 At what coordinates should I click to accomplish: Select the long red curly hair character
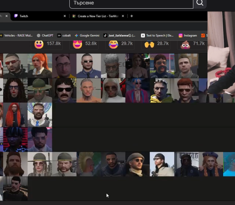[x=16, y=115]
